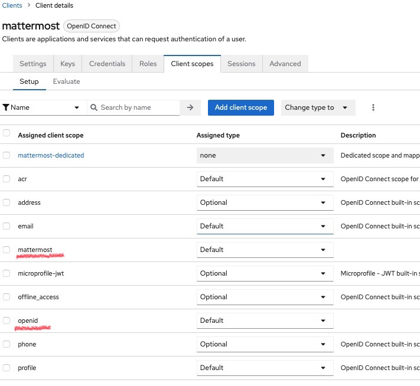The height and width of the screenshot is (386, 420).
Task: Click the Assigned type column header
Action: tap(218, 135)
